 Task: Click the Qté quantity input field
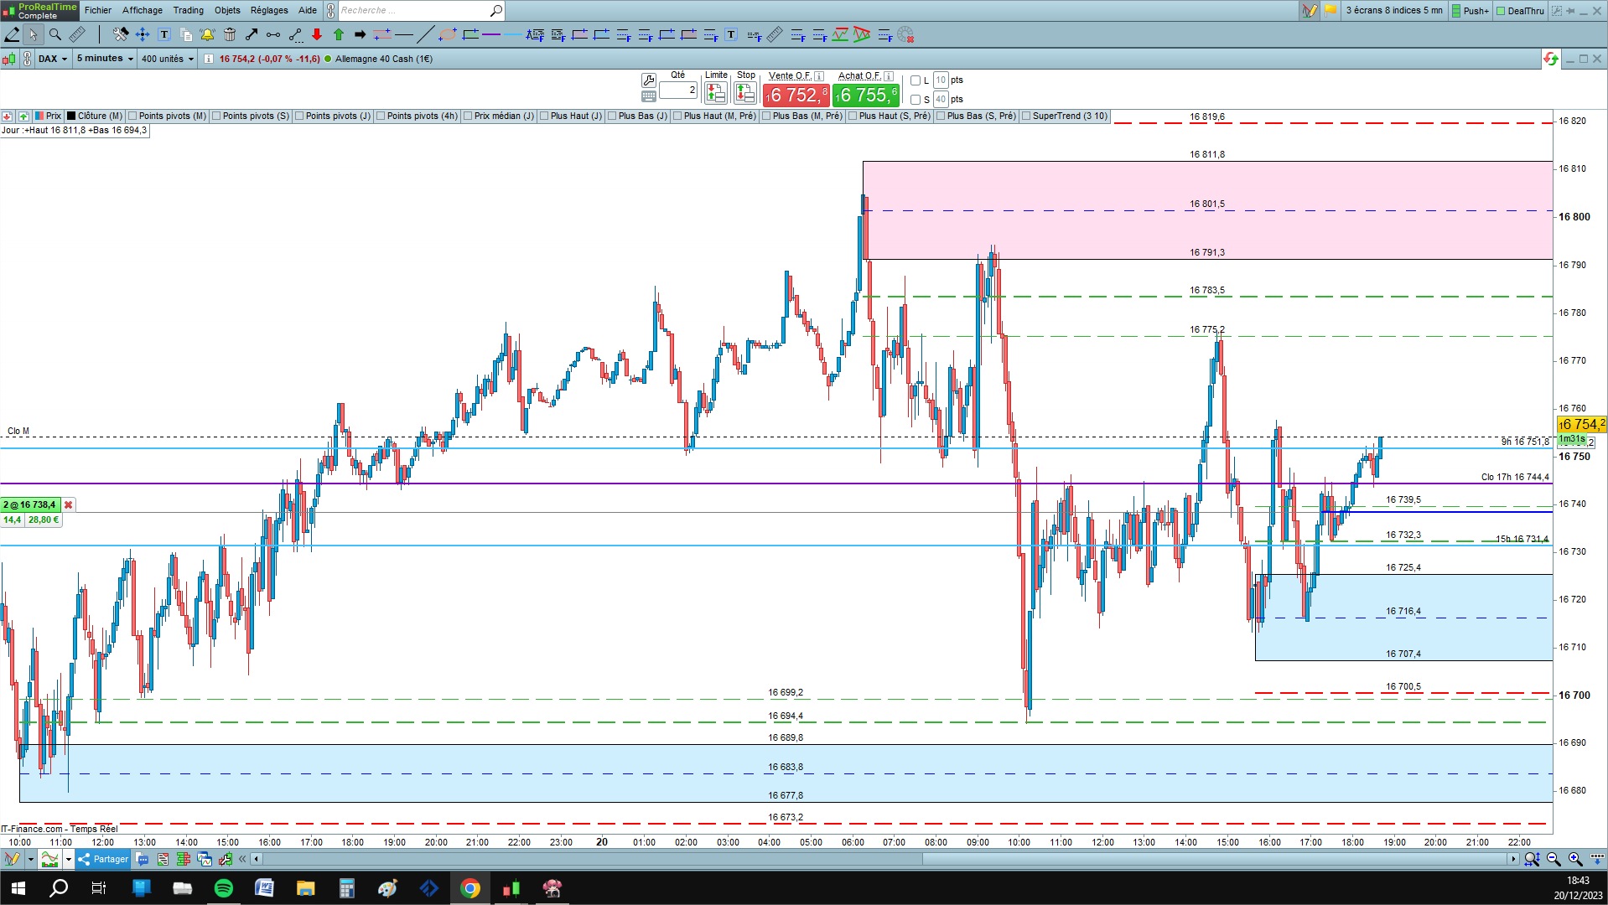click(x=678, y=90)
